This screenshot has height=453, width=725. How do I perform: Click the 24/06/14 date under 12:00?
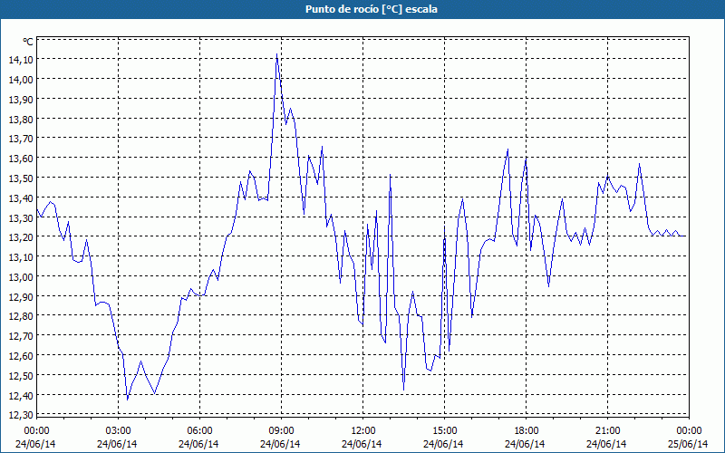(362, 444)
